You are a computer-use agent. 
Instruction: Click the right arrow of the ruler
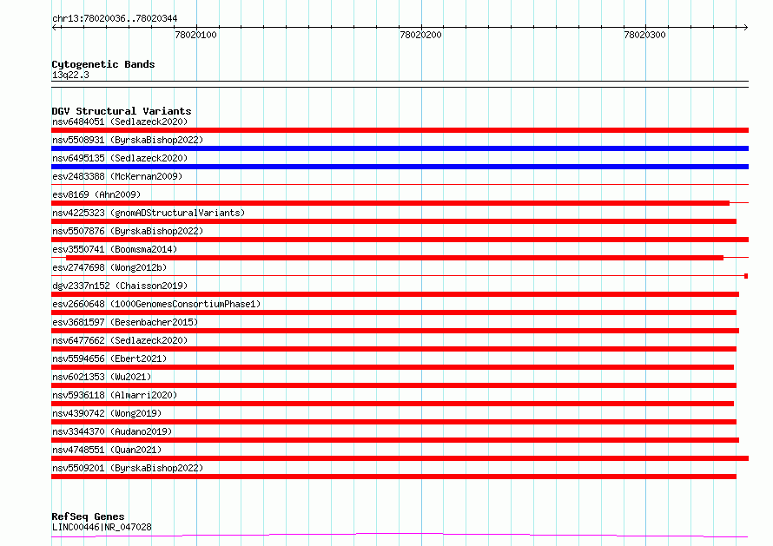coord(745,28)
